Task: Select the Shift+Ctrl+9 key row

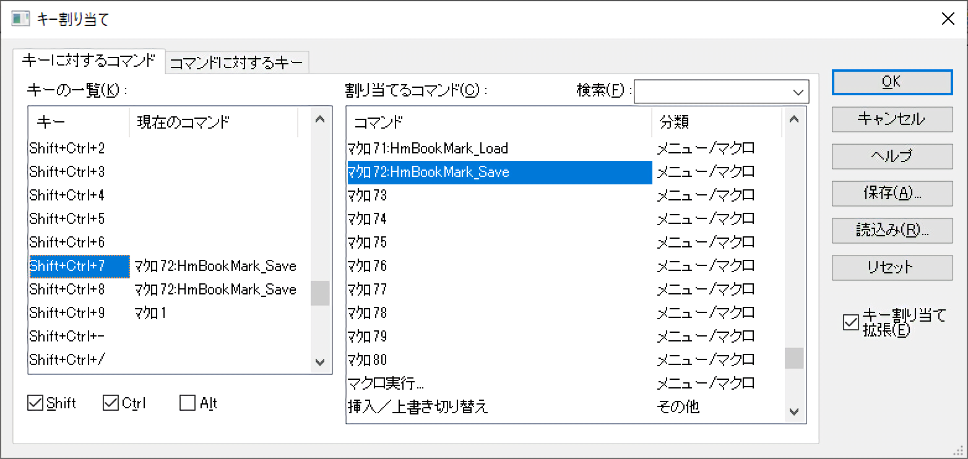Action: pyautogui.click(x=67, y=313)
